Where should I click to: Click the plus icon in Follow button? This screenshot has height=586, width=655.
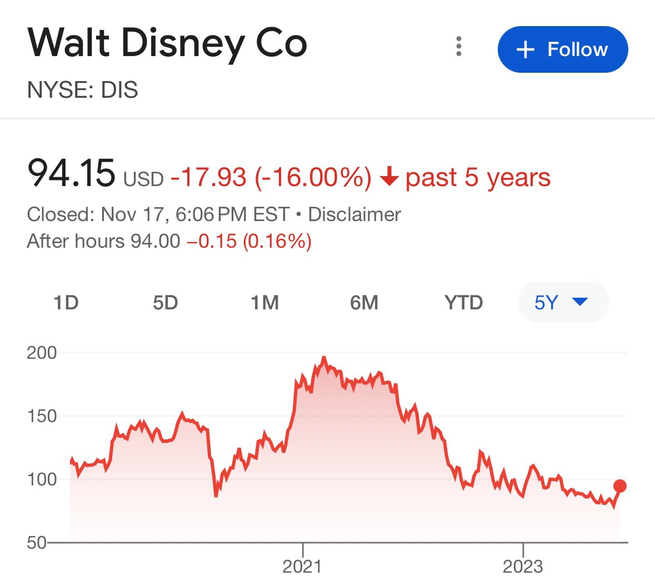(x=525, y=50)
